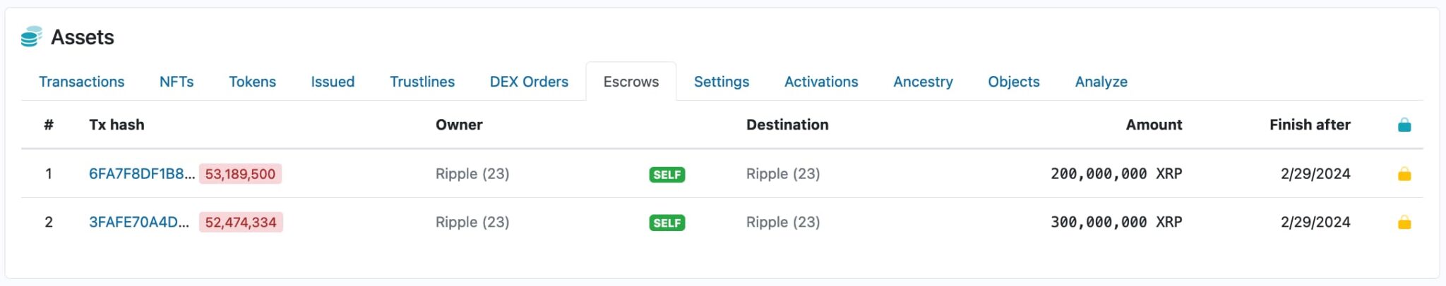
Task: Show the Settings tab
Action: tap(721, 82)
